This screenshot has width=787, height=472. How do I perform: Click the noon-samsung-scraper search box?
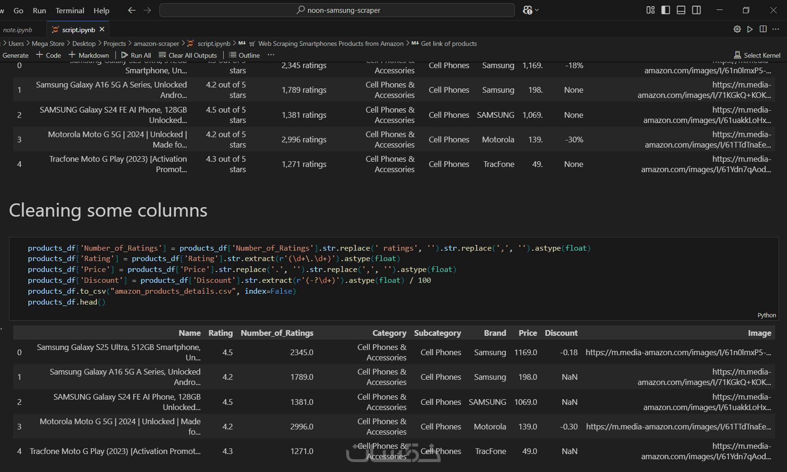click(337, 10)
